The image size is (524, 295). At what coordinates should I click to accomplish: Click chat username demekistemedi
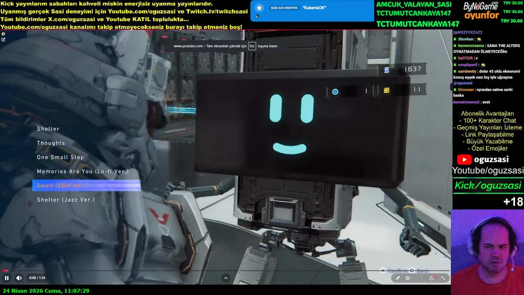pyautogui.click(x=466, y=102)
